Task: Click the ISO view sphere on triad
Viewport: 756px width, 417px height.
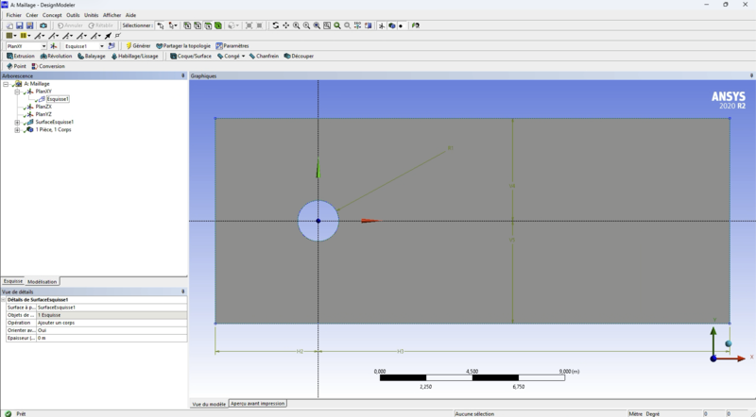Action: pos(728,343)
